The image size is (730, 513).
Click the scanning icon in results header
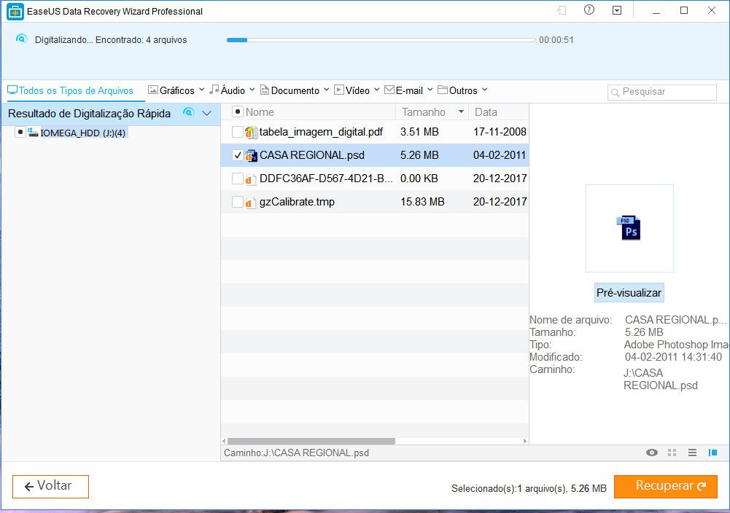point(188,113)
